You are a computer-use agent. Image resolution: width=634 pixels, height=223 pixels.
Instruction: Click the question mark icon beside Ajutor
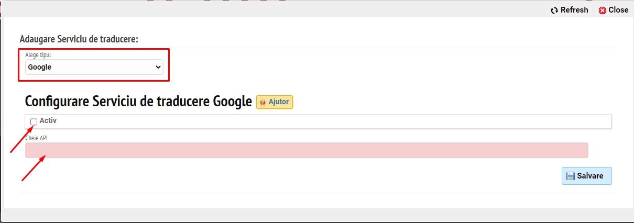(x=263, y=102)
